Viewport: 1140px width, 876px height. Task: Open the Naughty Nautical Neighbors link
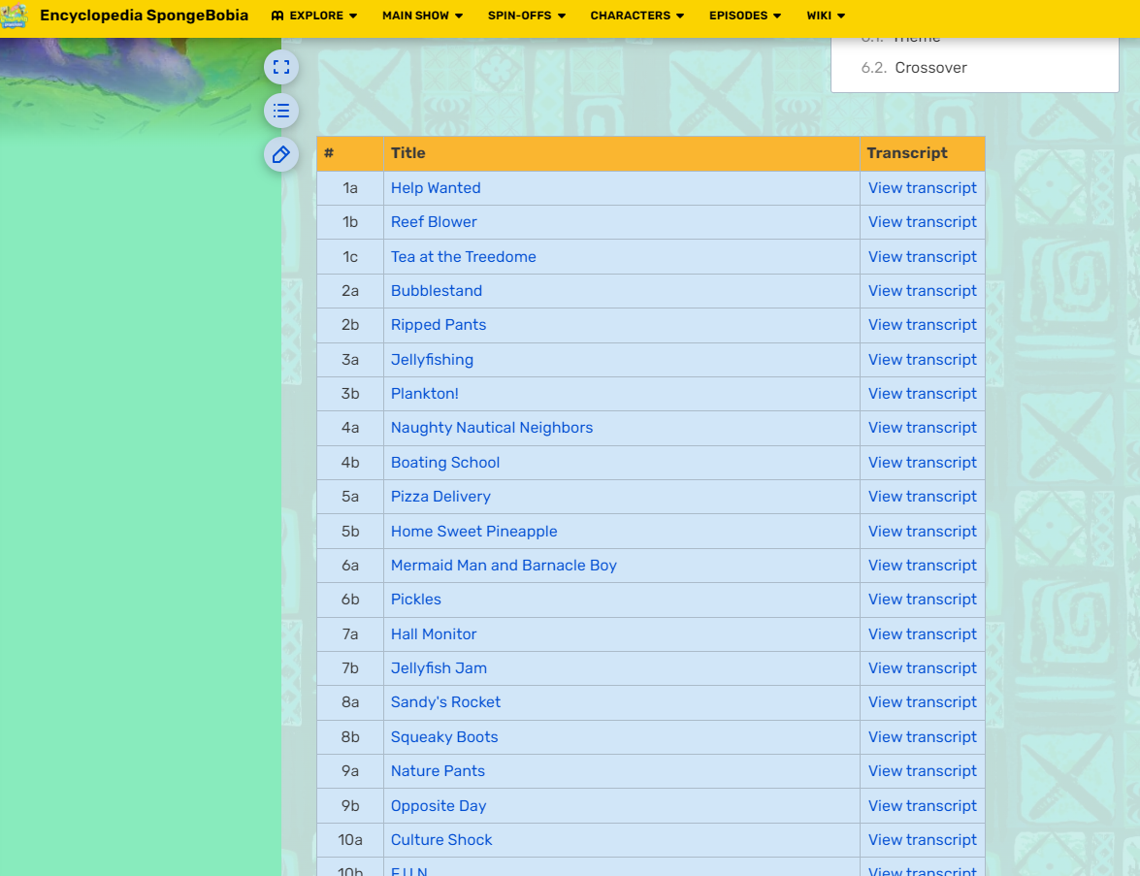[492, 428]
